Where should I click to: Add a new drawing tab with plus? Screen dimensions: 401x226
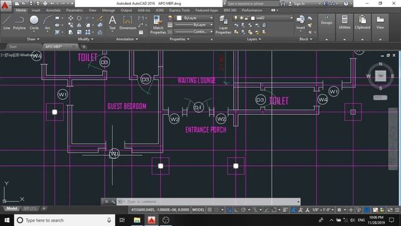point(83,46)
